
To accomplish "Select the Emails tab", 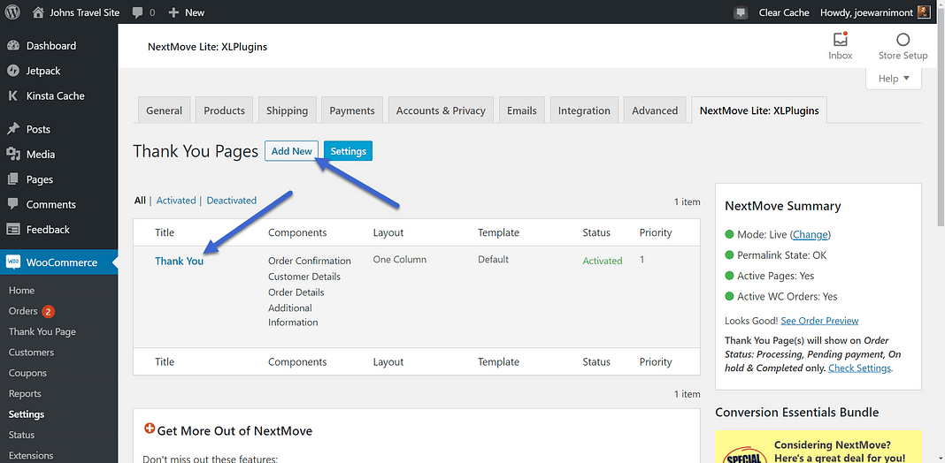I will point(522,110).
